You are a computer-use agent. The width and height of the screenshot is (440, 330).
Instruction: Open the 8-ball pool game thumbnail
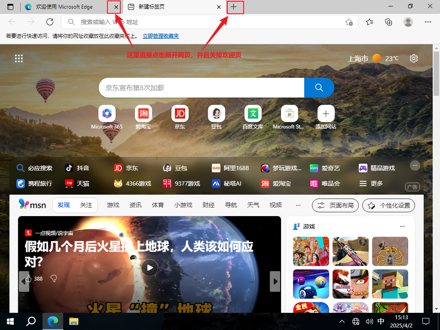311,284
